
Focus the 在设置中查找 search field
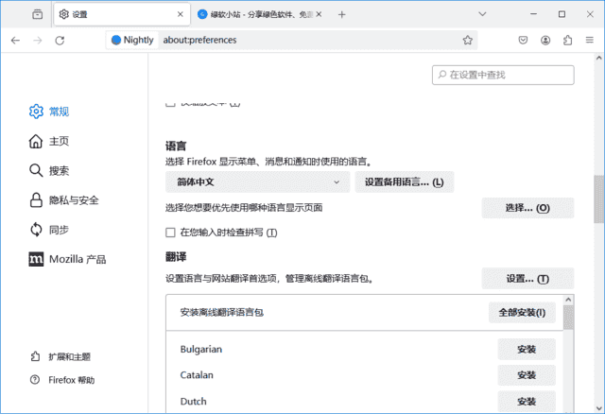(503, 75)
